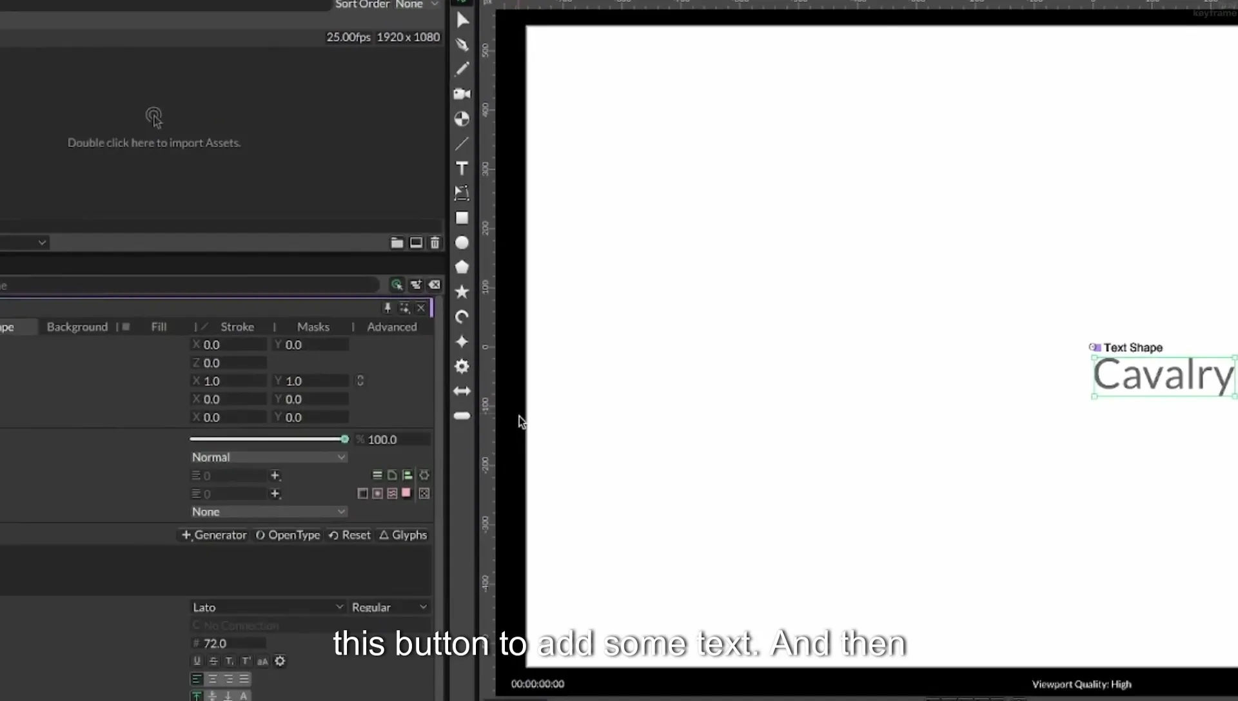Select the Cog gear shape tool

tap(462, 367)
